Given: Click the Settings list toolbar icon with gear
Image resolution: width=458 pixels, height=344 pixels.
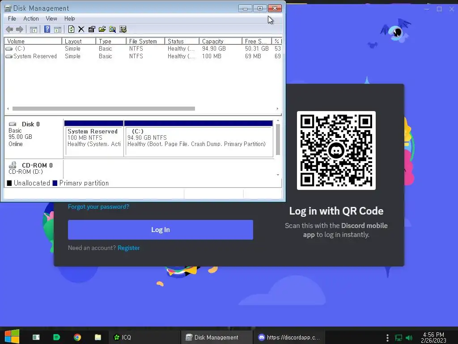Looking at the screenshot, I should pyautogui.click(x=123, y=29).
